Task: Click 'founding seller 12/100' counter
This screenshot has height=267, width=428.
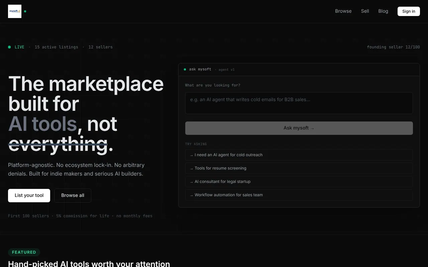Action: point(393,47)
